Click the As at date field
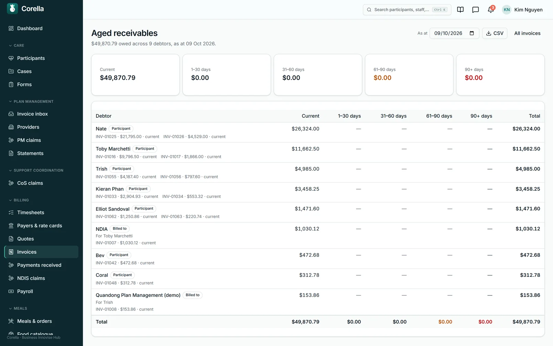 coord(454,33)
